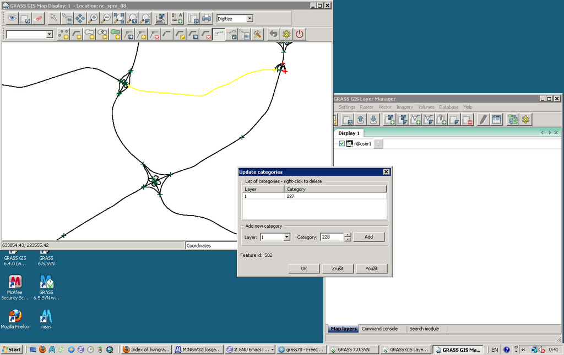This screenshot has width=564, height=355.
Task: Click the Category number input field
Action: [x=332, y=237]
